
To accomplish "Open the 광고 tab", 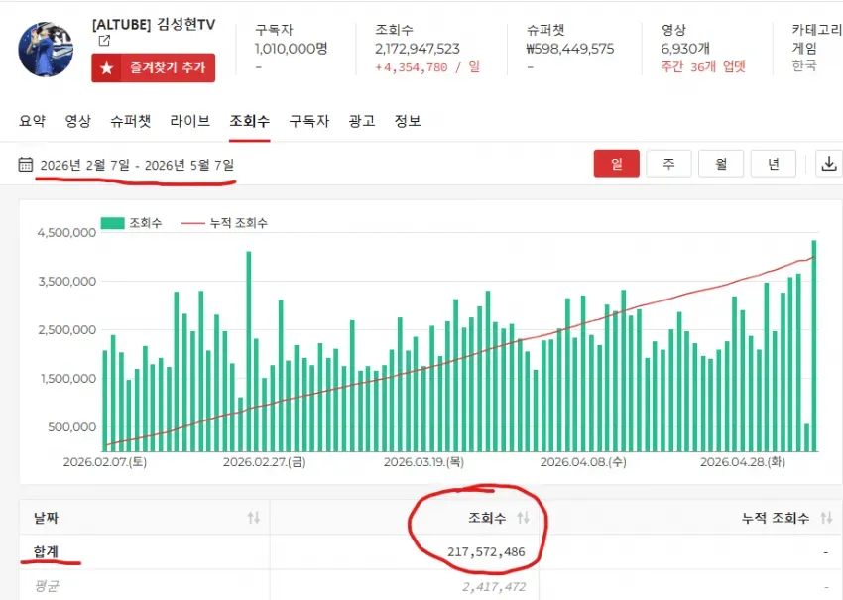I will pyautogui.click(x=362, y=121).
